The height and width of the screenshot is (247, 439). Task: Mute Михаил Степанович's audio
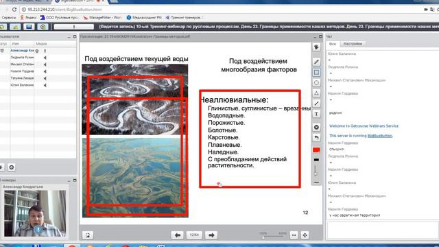45,64
